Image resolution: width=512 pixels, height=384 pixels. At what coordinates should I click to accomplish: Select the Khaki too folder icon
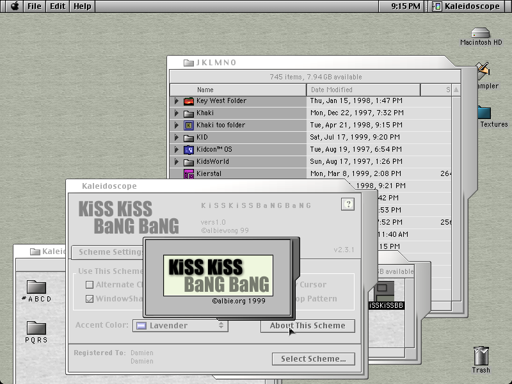pyautogui.click(x=189, y=125)
